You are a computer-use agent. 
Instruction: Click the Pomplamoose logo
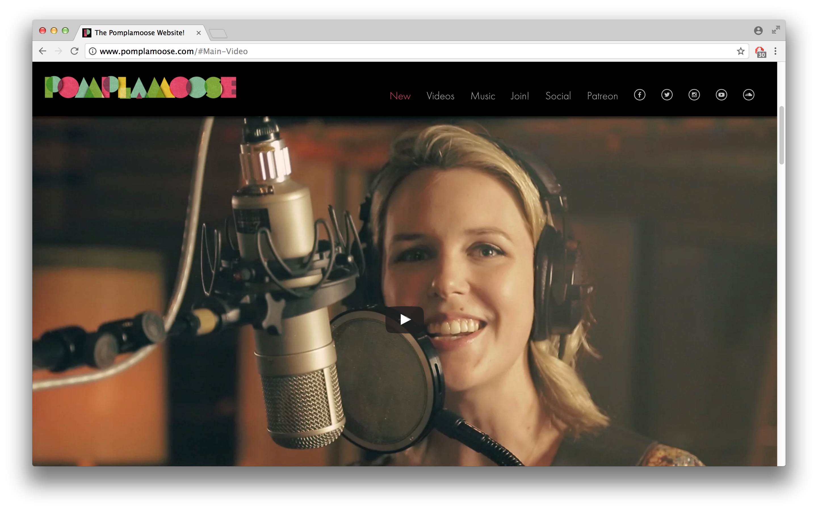point(140,87)
